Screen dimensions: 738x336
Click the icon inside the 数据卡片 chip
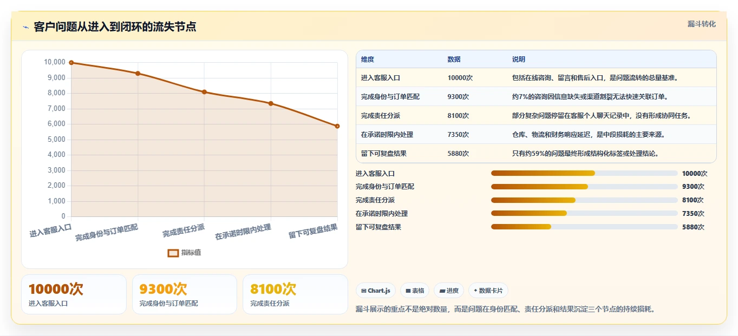point(475,291)
